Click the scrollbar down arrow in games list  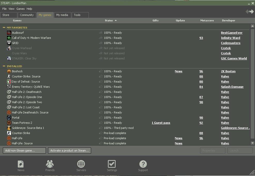[252, 143]
